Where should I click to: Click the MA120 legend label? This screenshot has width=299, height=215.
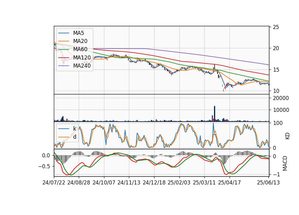tap(82, 57)
